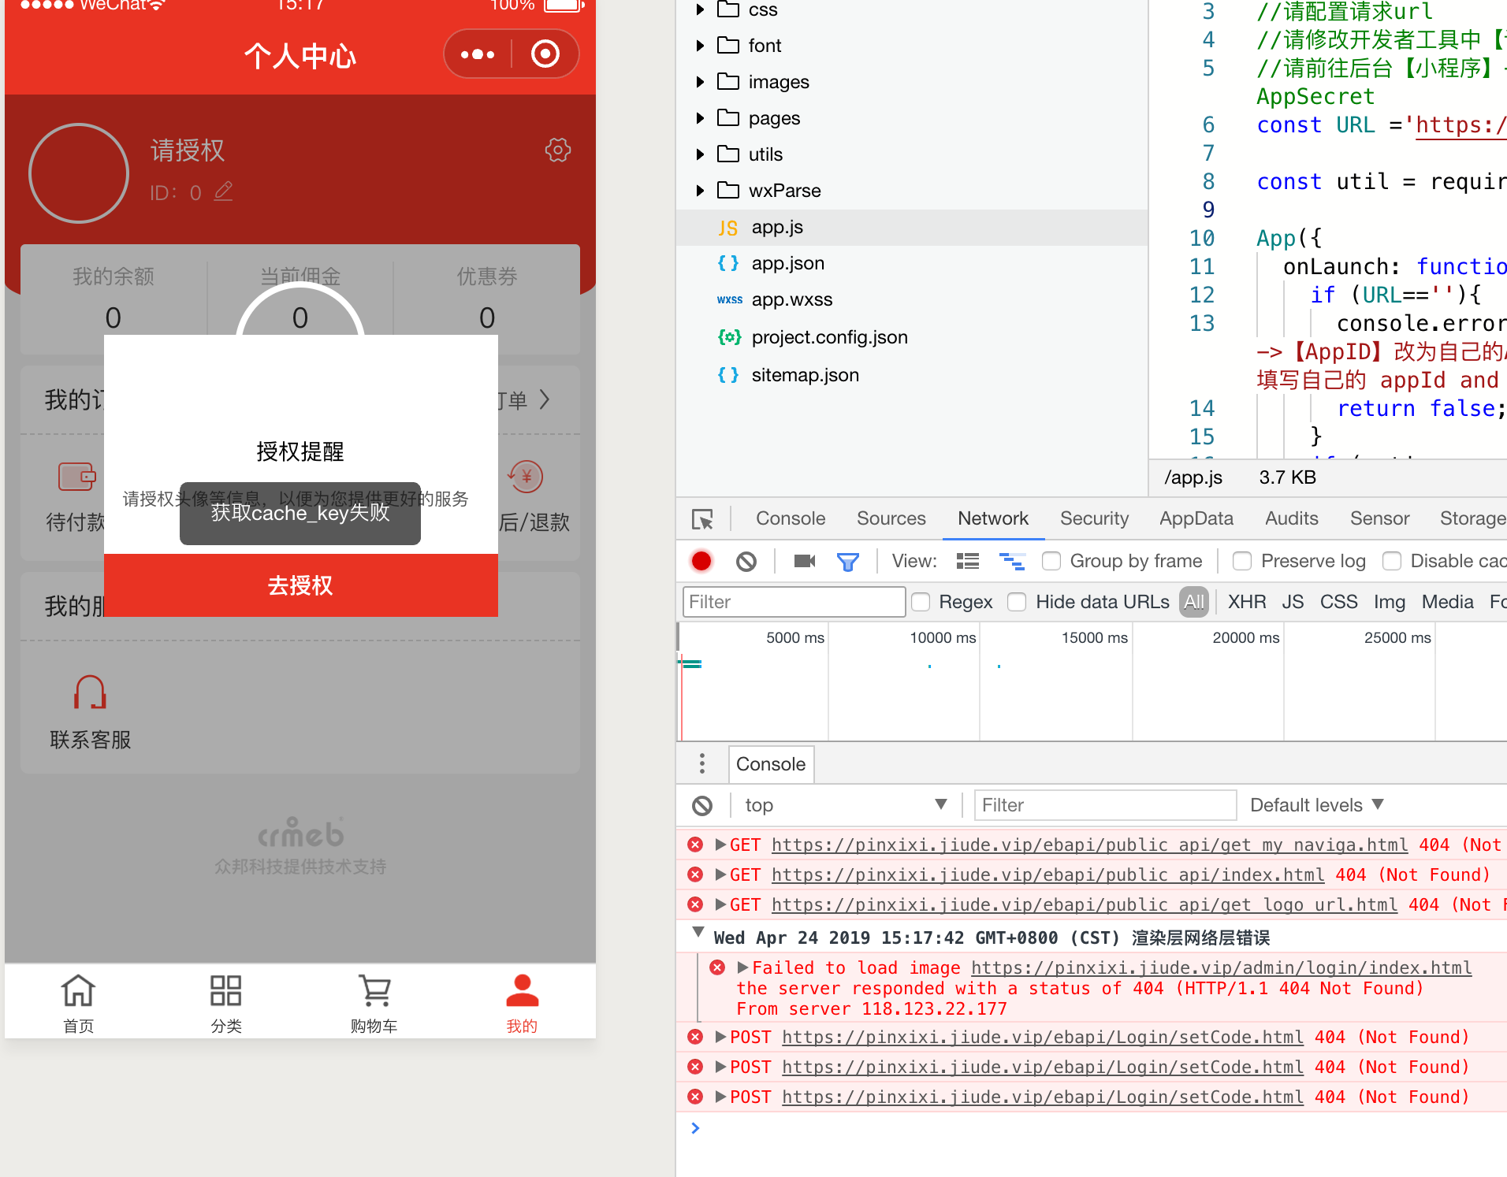Tap the 联系客服 headset icon
1507x1177 pixels.
90,693
